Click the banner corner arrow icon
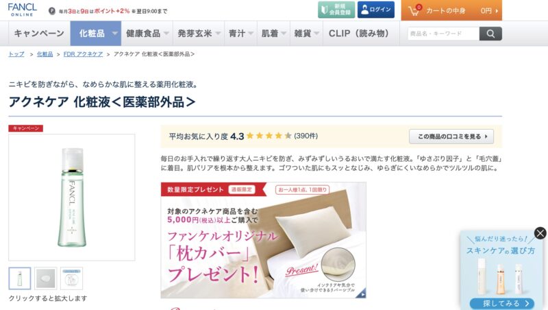This screenshot has height=310, width=548. pyautogui.click(x=361, y=294)
